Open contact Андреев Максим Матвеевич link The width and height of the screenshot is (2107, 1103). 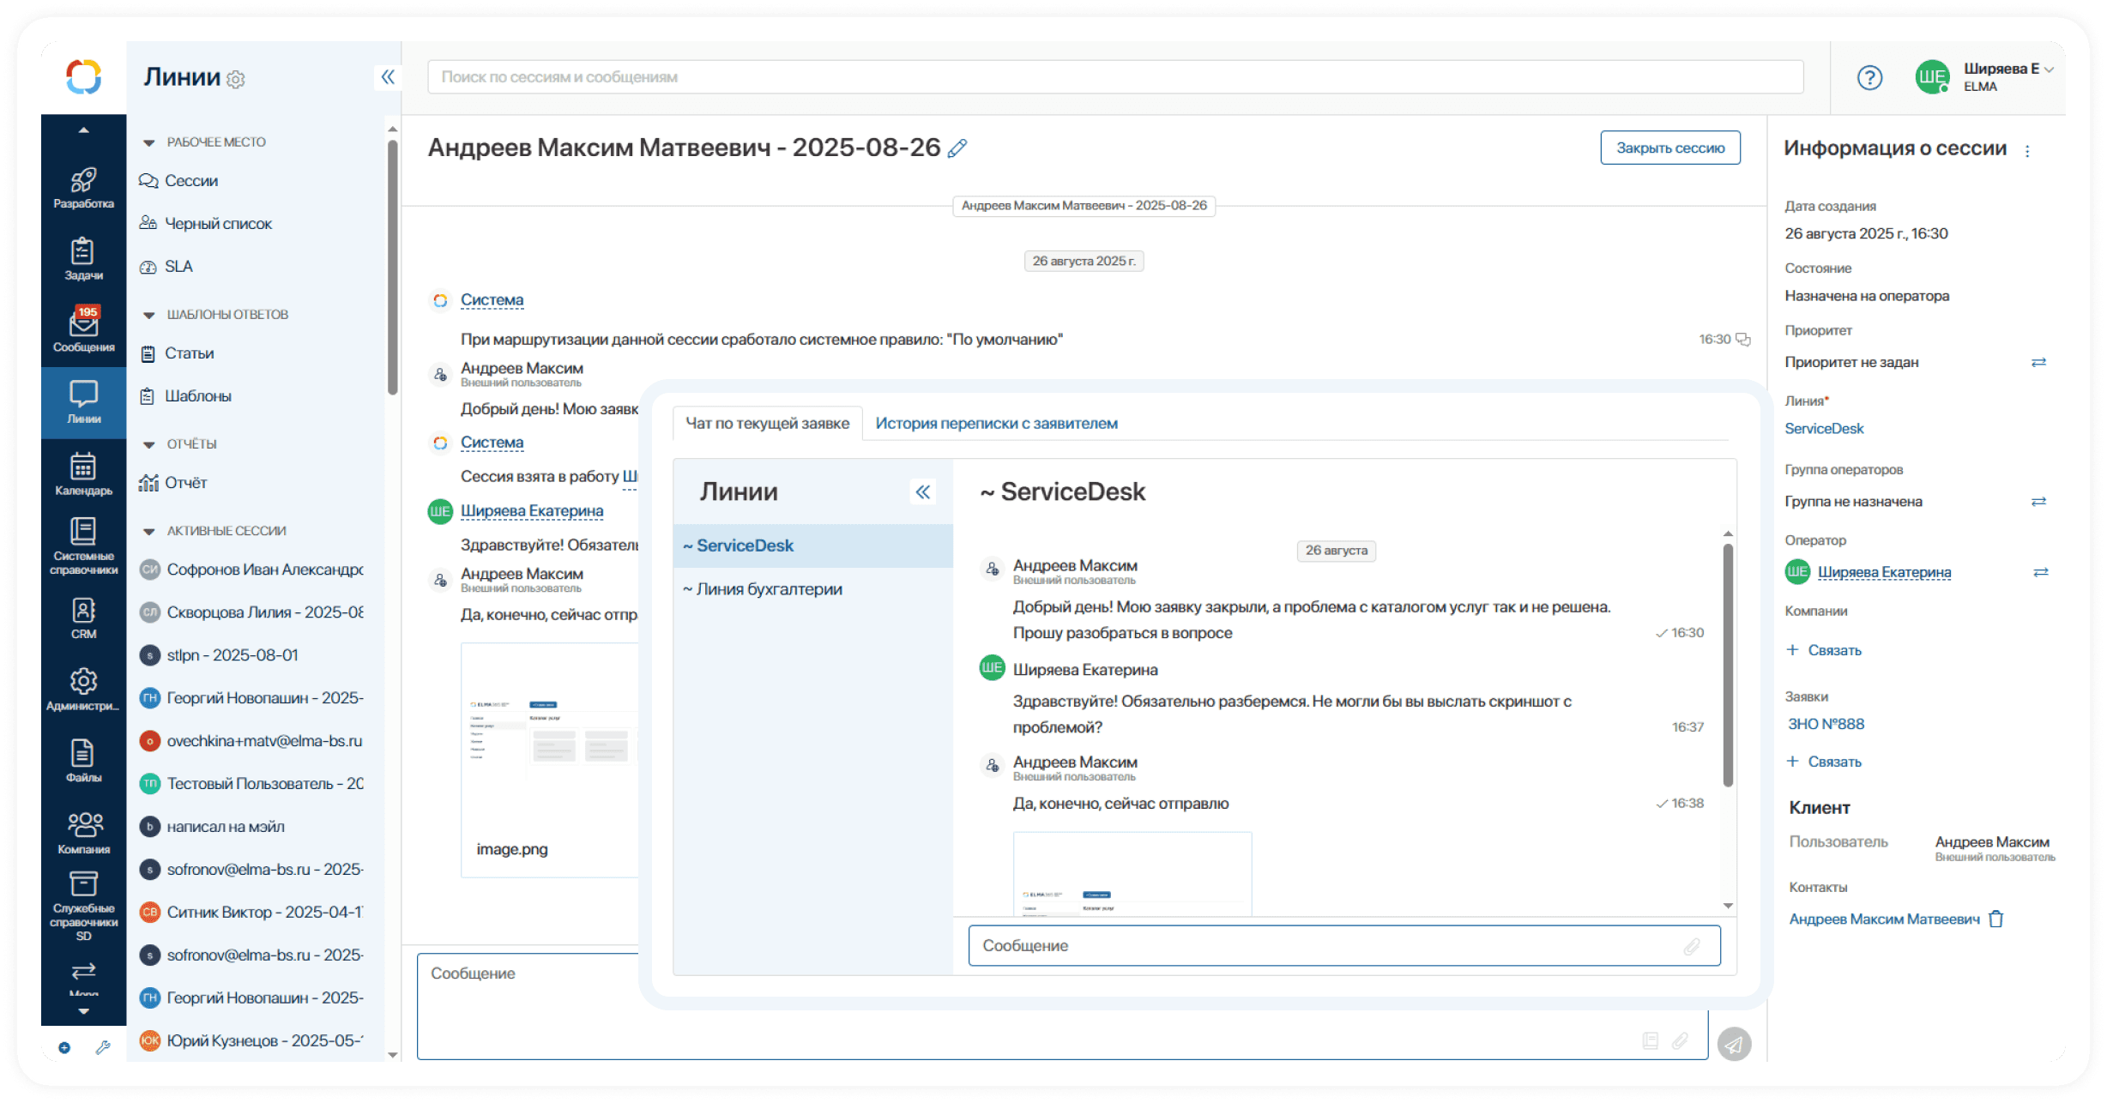click(x=1884, y=919)
